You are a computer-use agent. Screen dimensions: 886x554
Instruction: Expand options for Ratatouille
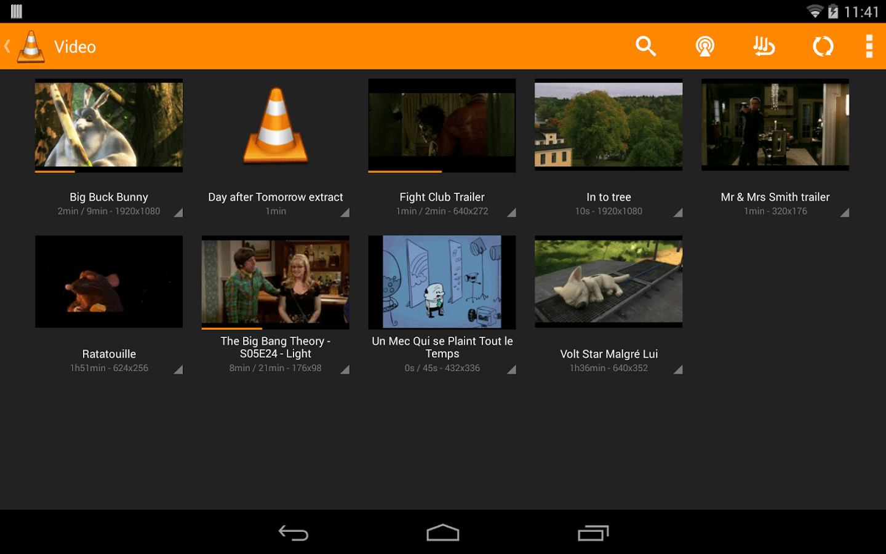pos(178,370)
